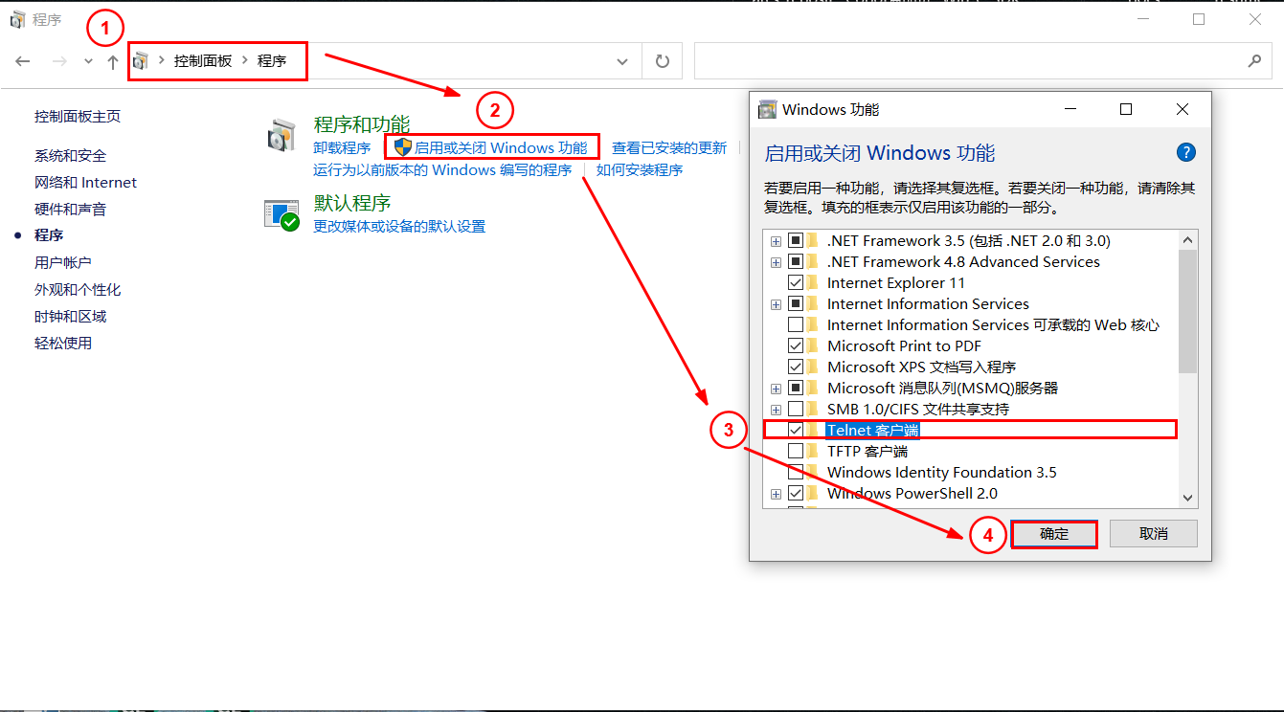This screenshot has width=1284, height=712.
Task: Open 用户帐户 category in sidebar
Action: pyautogui.click(x=63, y=263)
